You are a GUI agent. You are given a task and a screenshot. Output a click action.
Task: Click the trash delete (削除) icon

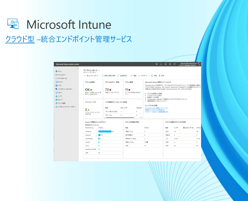click(159, 76)
